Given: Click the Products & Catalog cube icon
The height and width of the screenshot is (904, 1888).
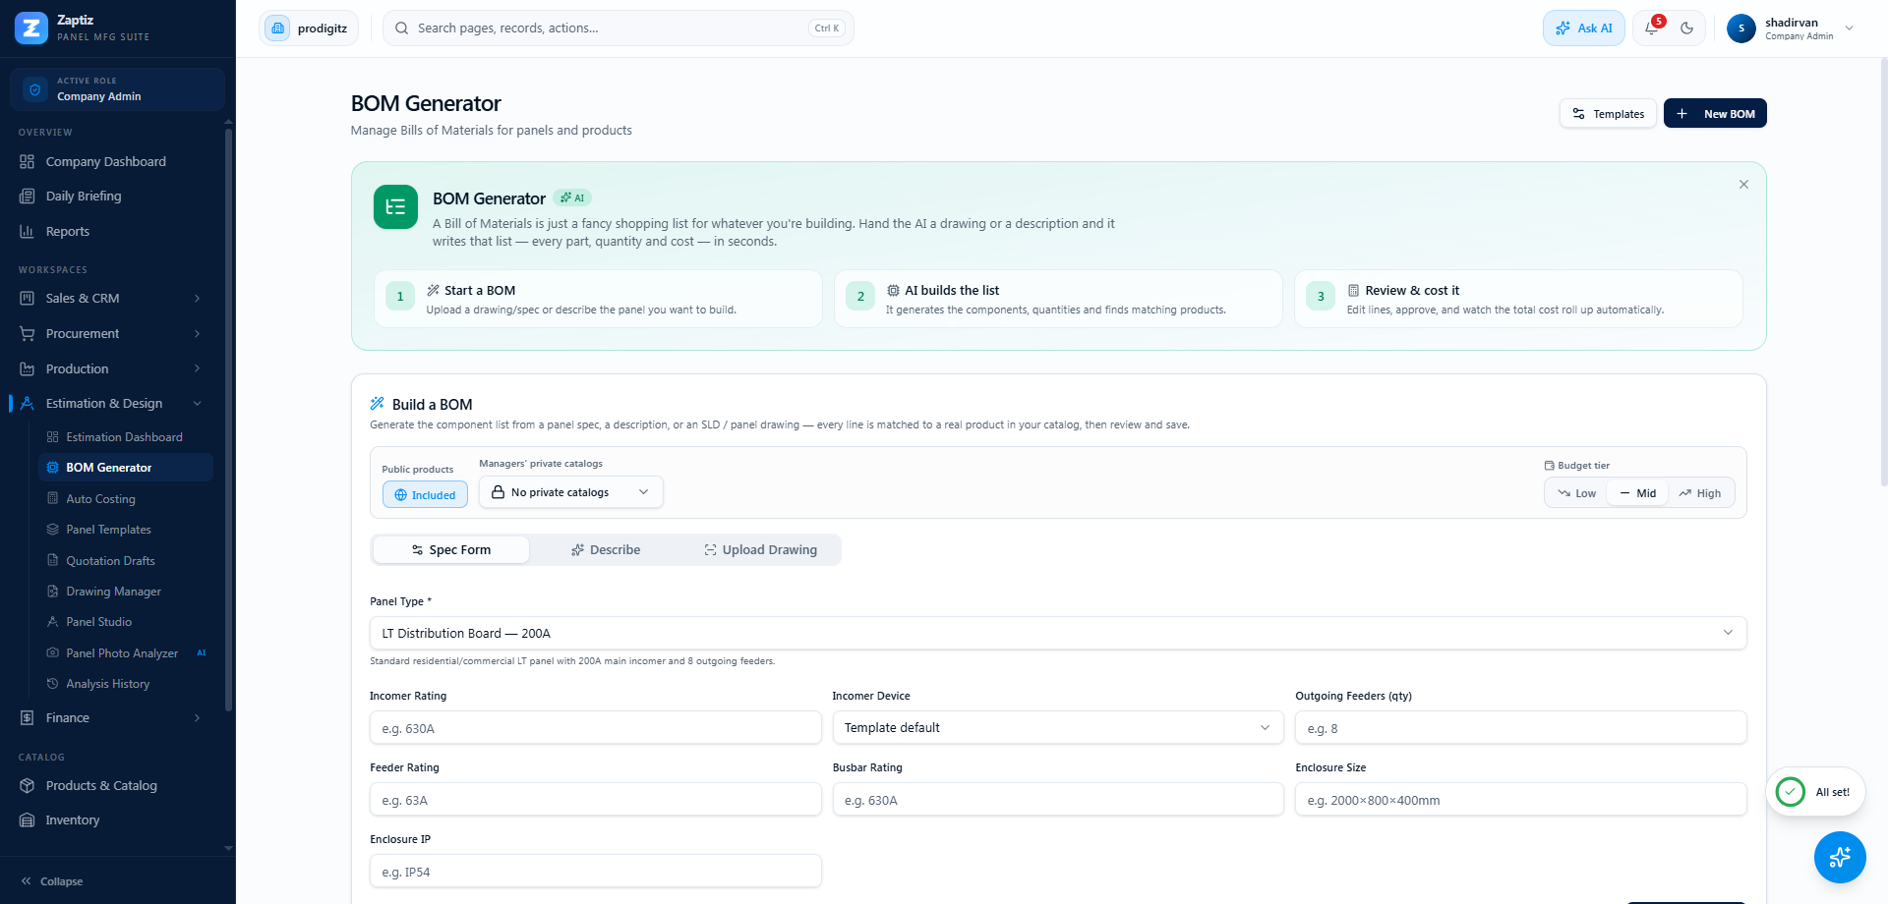Looking at the screenshot, I should click(28, 786).
